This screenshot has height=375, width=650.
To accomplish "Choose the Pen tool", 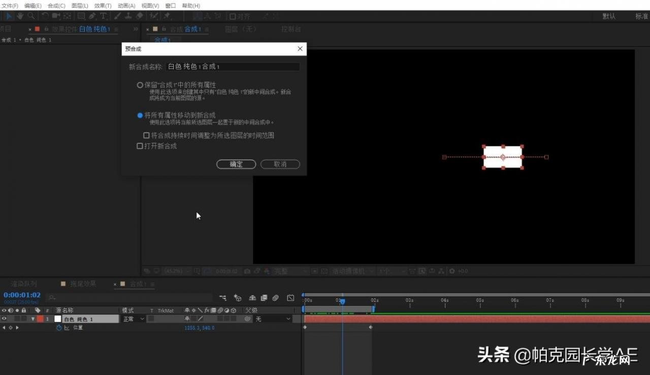I will pyautogui.click(x=92, y=16).
